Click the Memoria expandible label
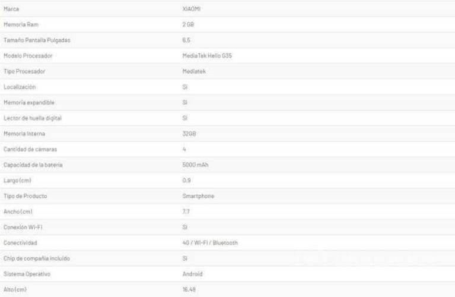The height and width of the screenshot is (297, 455). (27, 103)
